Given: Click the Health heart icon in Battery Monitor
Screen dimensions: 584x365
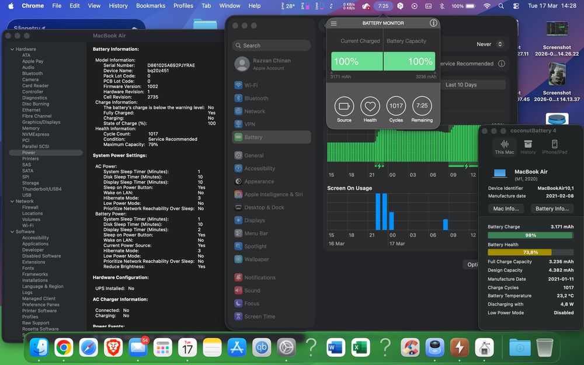Looking at the screenshot, I should [x=370, y=106].
